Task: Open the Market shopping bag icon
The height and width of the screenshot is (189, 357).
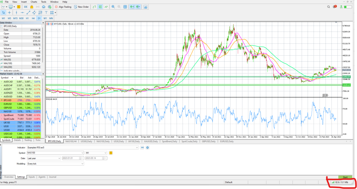Action: point(32,7)
